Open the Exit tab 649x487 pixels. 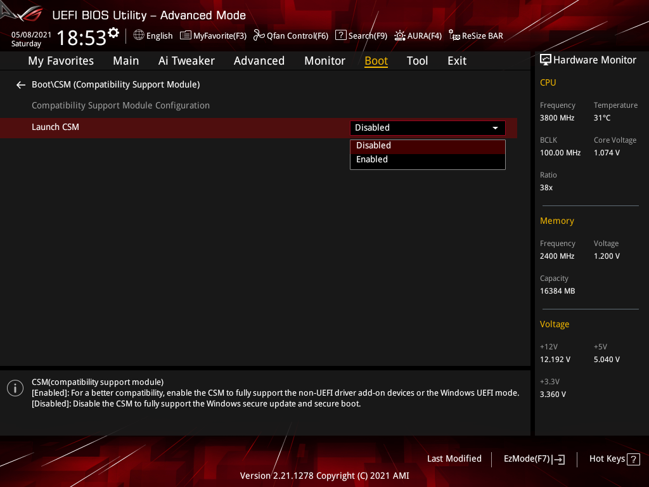tap(457, 61)
